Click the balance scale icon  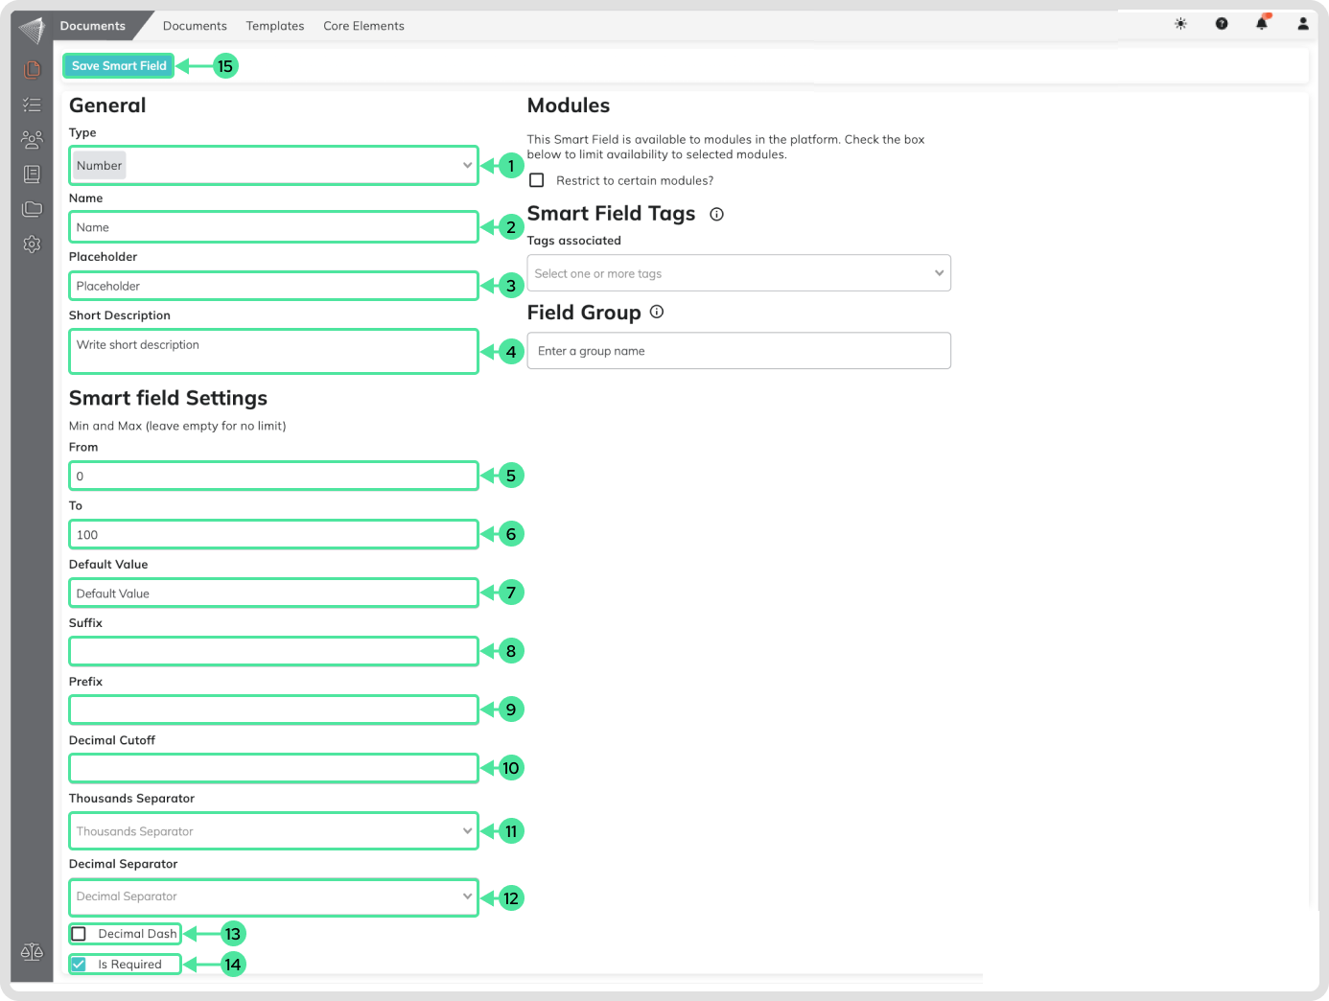[32, 952]
